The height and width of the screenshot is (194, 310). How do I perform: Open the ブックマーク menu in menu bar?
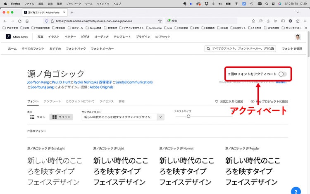pyautogui.click(x=73, y=4)
